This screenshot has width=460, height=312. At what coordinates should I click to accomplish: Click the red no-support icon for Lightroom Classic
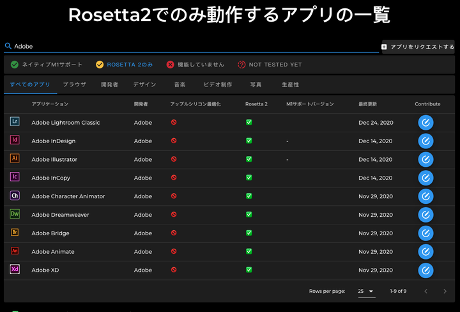click(174, 122)
